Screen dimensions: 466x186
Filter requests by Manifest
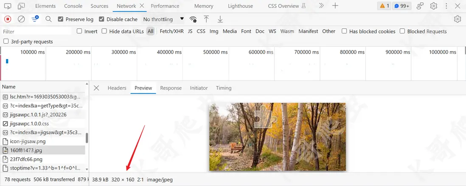[308, 31]
